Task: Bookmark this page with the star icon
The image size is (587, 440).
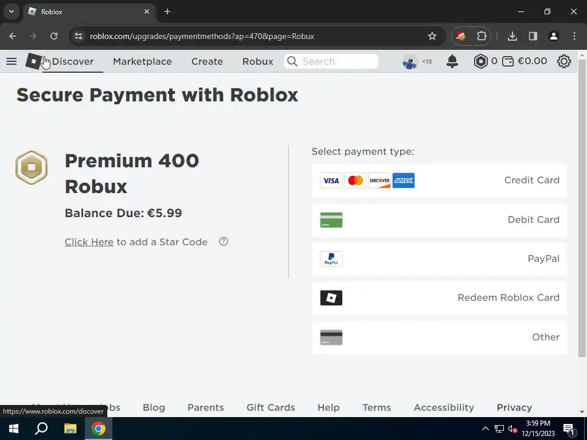Action: click(432, 36)
